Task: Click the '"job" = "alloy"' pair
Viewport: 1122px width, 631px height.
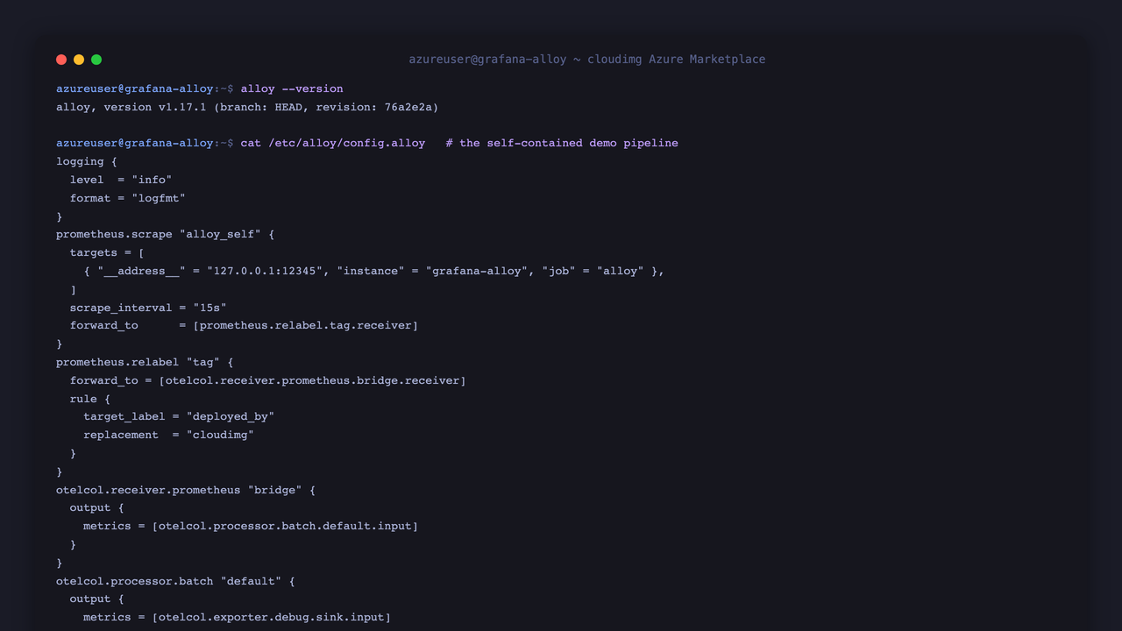Action: coord(593,271)
